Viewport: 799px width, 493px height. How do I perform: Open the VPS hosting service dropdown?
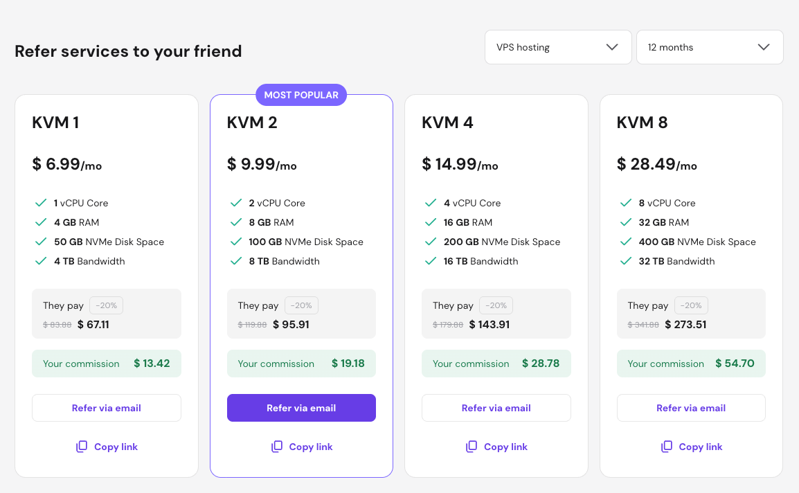557,47
